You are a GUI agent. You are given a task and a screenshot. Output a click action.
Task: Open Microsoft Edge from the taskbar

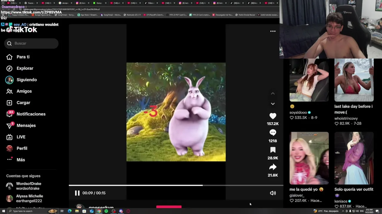click(x=70, y=211)
